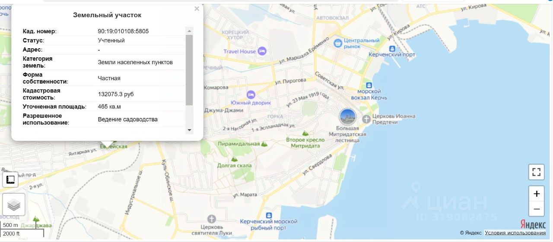
Task: Click the Джума-Джами map label
Action: coord(223,110)
